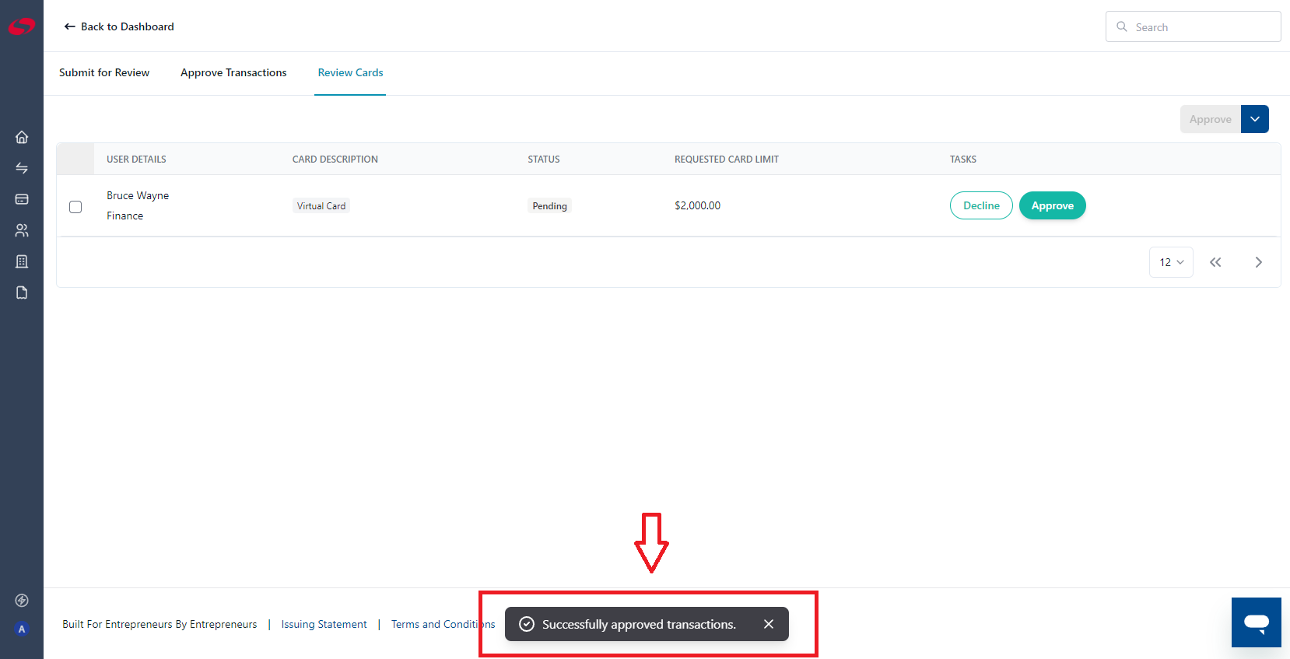Click the Virtual Card tag
1290x659 pixels.
click(x=321, y=205)
